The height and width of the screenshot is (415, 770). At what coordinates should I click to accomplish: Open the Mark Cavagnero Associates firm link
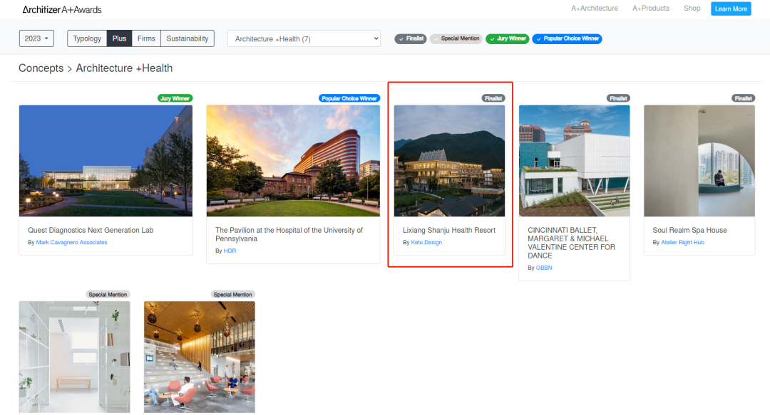point(72,242)
